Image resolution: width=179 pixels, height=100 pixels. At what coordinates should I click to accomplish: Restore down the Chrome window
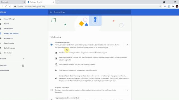[x=175, y=2]
